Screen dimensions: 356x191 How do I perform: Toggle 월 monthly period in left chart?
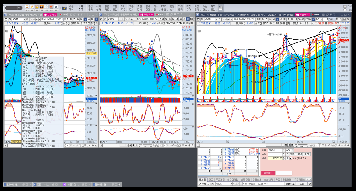(x=78, y=19)
